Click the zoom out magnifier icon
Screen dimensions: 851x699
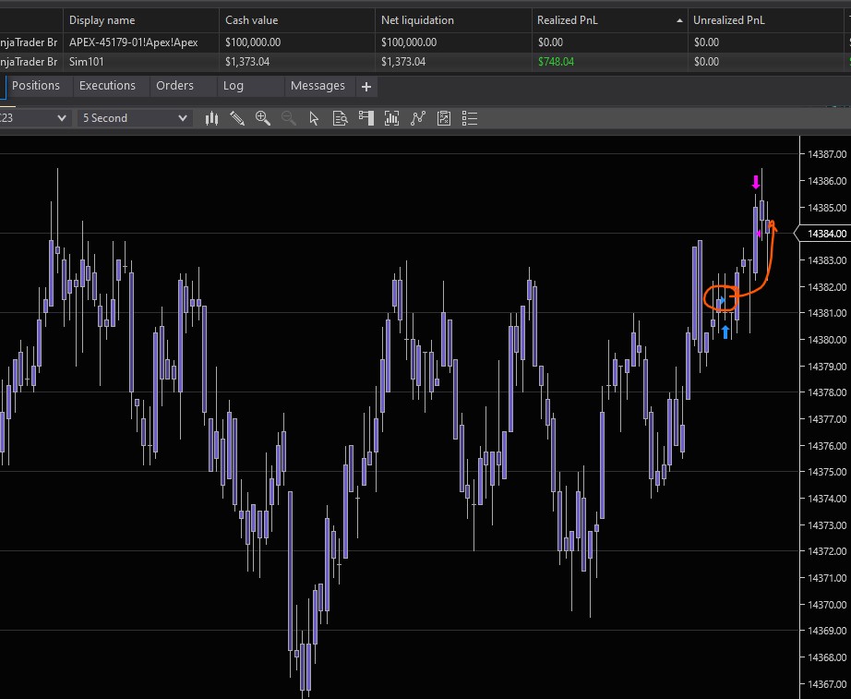click(288, 118)
